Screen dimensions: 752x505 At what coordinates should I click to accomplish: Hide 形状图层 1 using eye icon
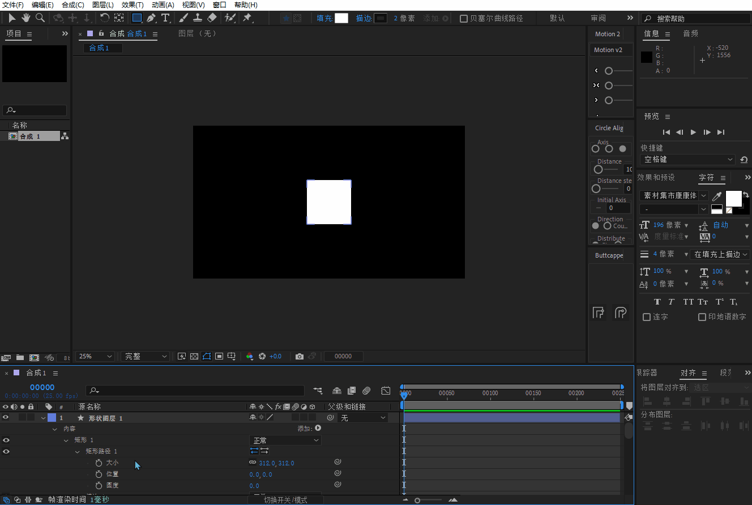pyautogui.click(x=6, y=418)
